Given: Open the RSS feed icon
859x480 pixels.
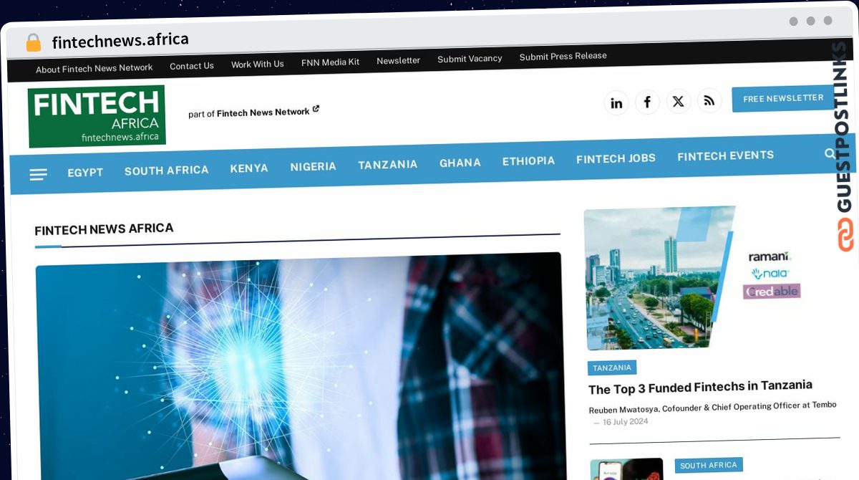Looking at the screenshot, I should tap(709, 100).
